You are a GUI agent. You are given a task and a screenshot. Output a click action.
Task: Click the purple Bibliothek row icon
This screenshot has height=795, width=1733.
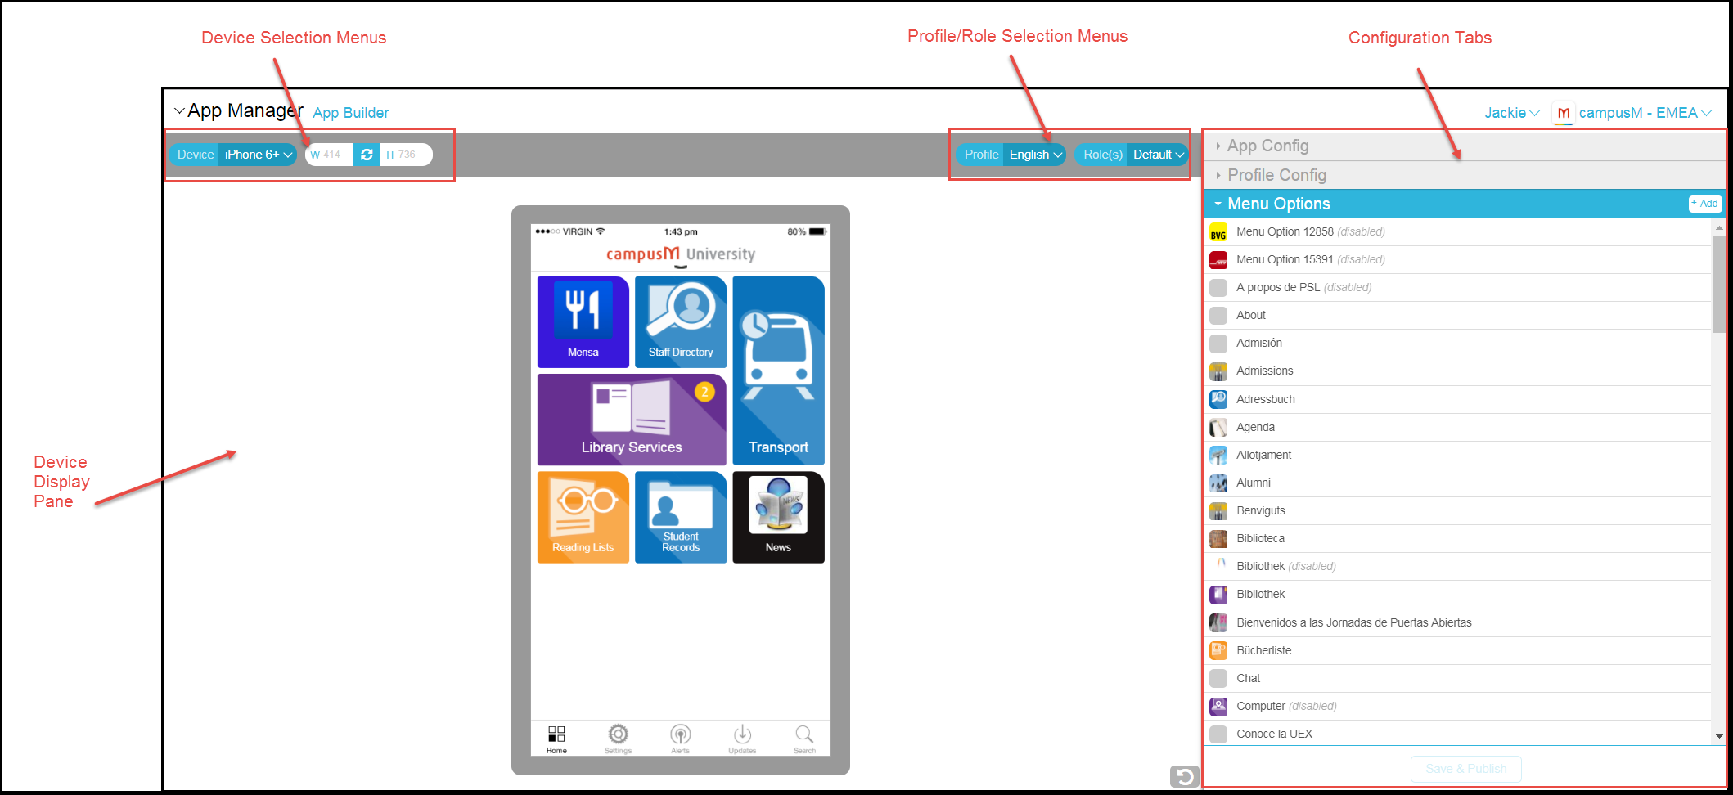pyautogui.click(x=1218, y=594)
